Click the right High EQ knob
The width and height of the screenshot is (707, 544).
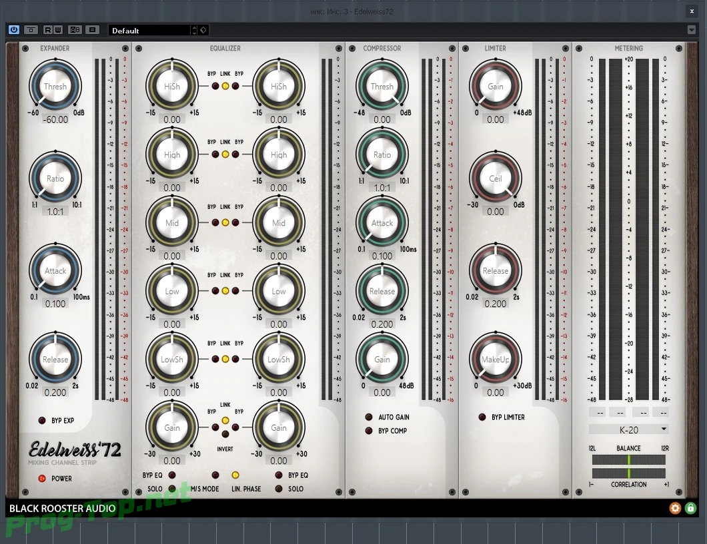(279, 154)
